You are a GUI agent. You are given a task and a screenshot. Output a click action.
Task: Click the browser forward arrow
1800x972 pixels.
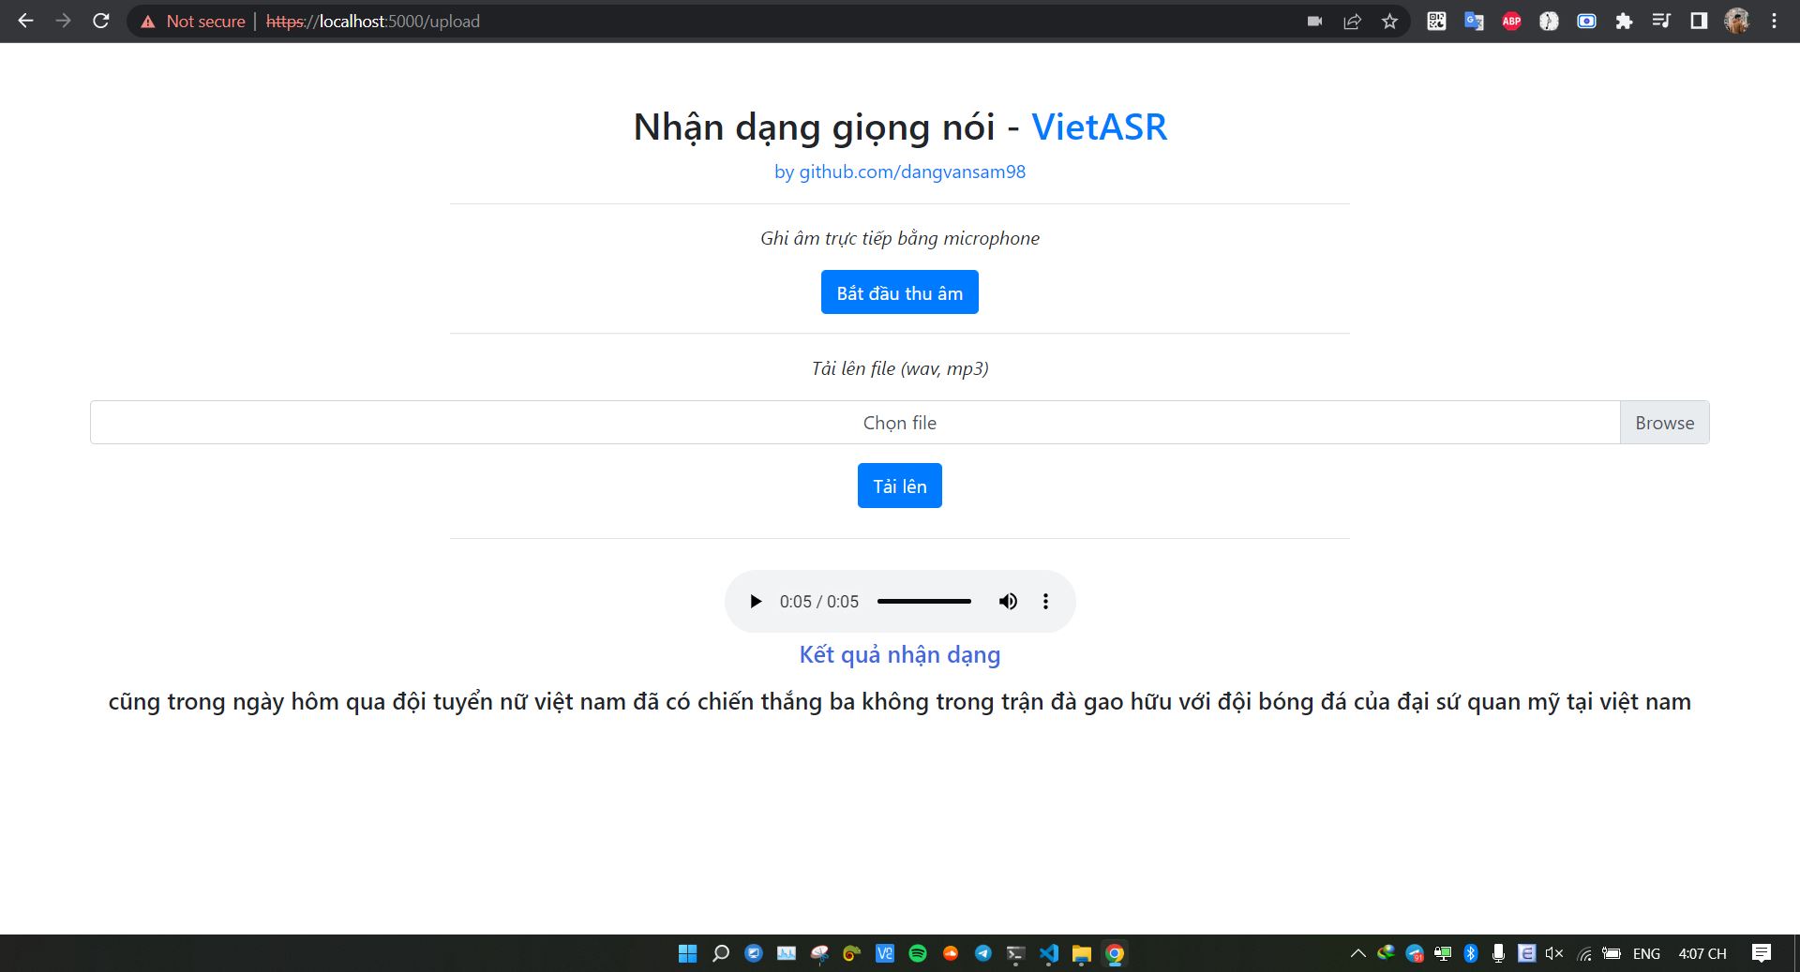[63, 21]
